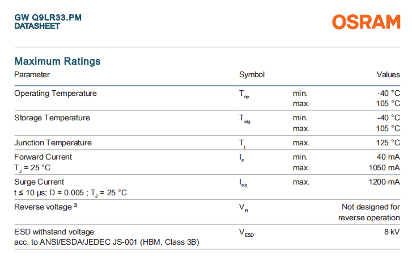Click the "Not designed for" reverse voltage text

[371, 207]
